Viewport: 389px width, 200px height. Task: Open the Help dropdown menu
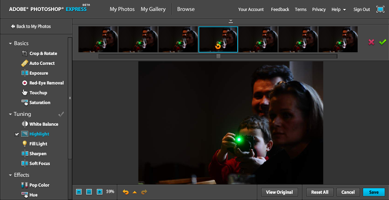tap(338, 9)
